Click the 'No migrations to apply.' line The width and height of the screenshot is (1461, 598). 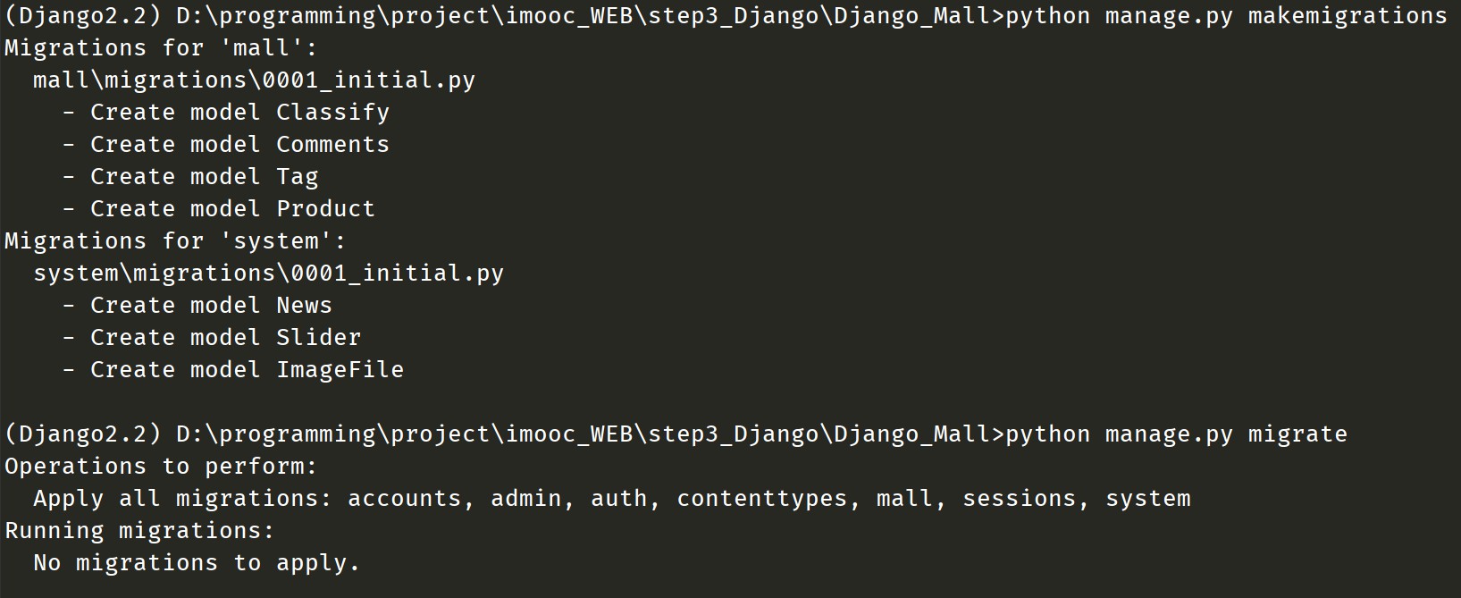(197, 563)
